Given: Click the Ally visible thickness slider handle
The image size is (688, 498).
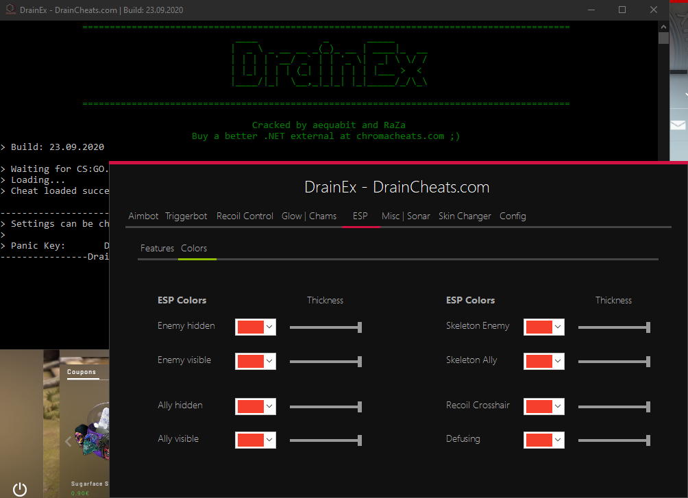Looking at the screenshot, I should click(x=360, y=440).
